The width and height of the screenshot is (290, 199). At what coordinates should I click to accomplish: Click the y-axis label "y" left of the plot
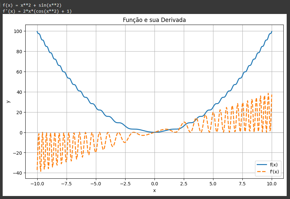click(9, 101)
